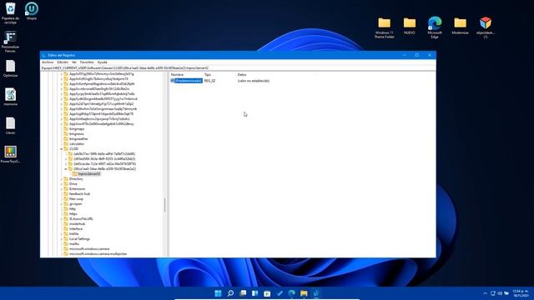The height and width of the screenshot is (300, 534).
Task: Open the Favoritos menu
Action: (87, 62)
